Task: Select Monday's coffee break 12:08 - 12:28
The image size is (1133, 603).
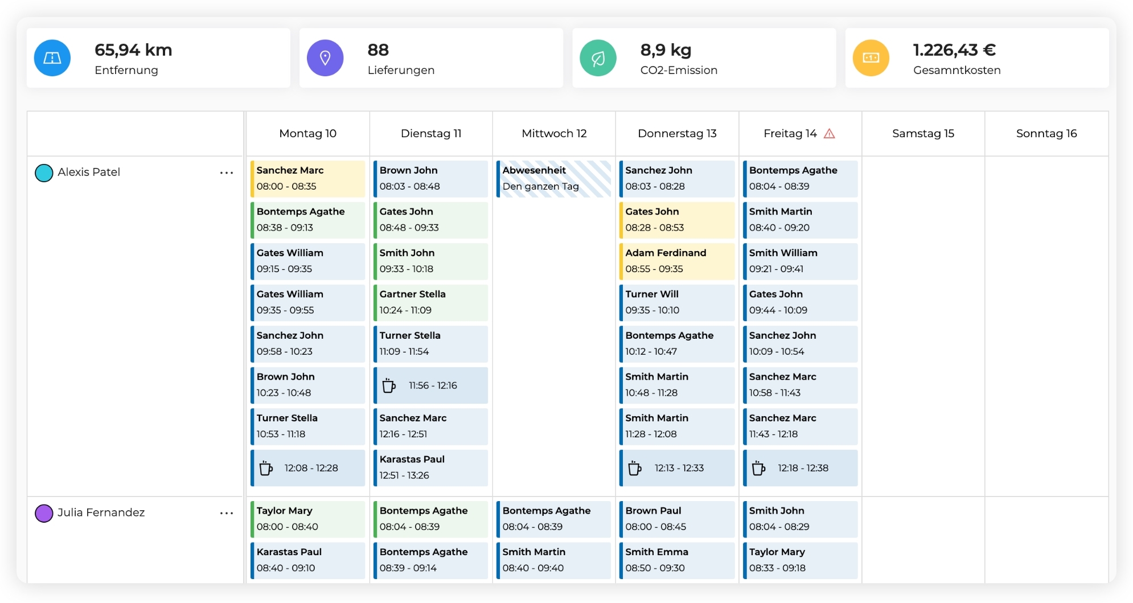Action: click(x=308, y=468)
